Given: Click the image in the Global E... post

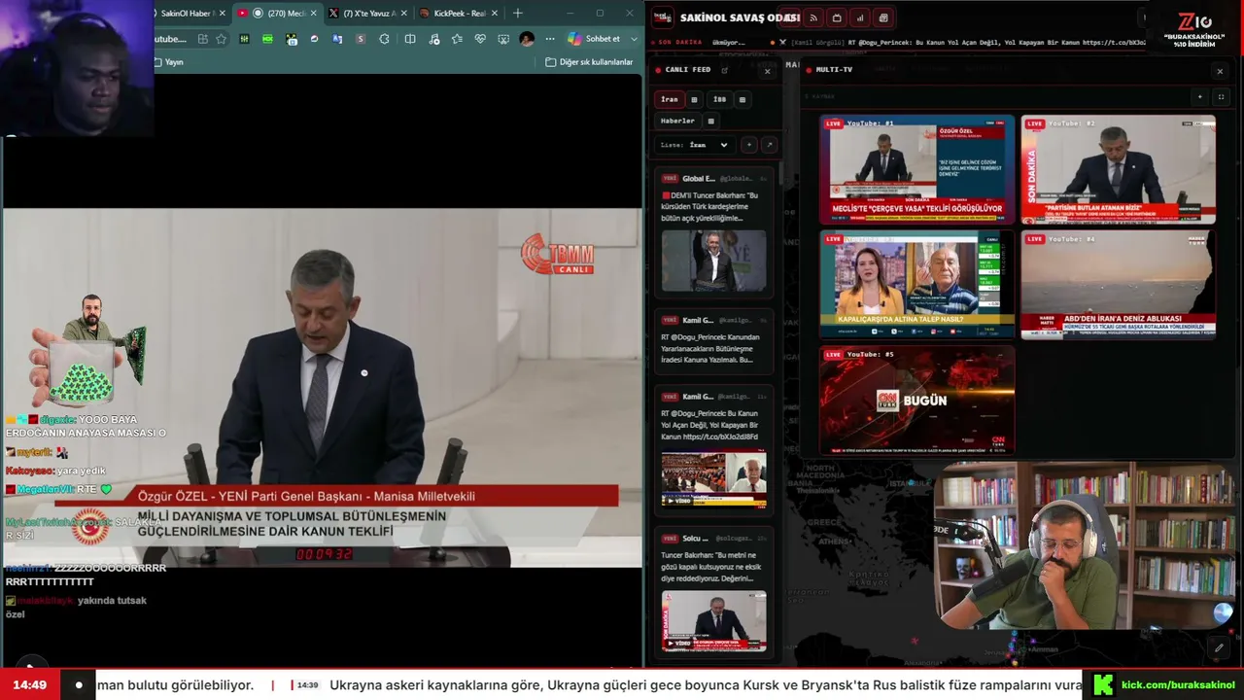Looking at the screenshot, I should point(713,260).
